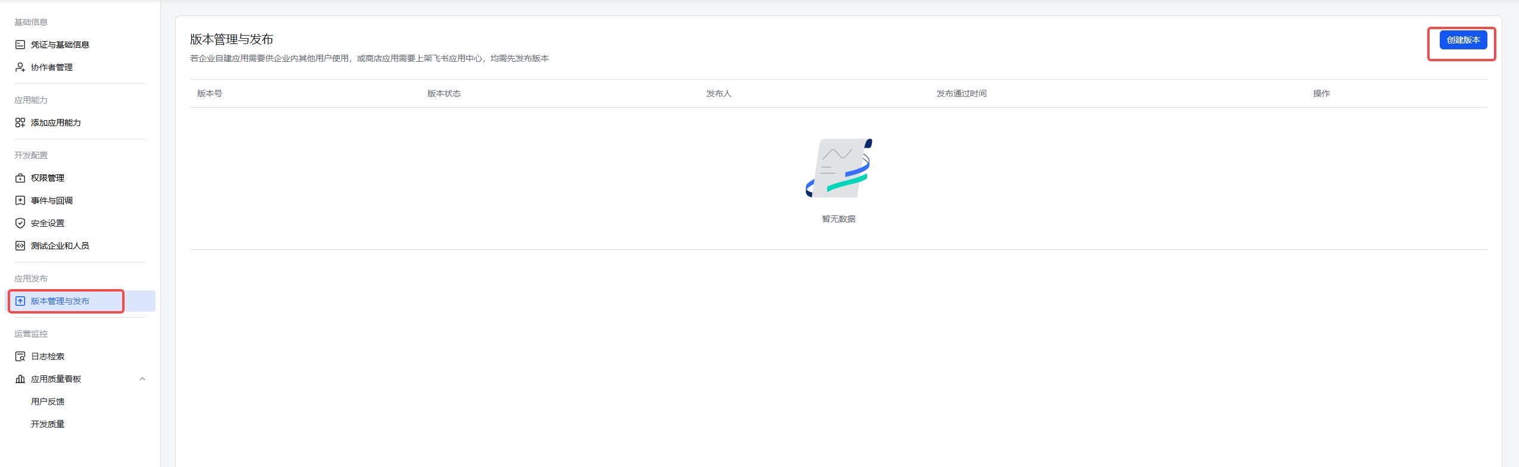Click the 日志检索 search icon

coord(20,356)
